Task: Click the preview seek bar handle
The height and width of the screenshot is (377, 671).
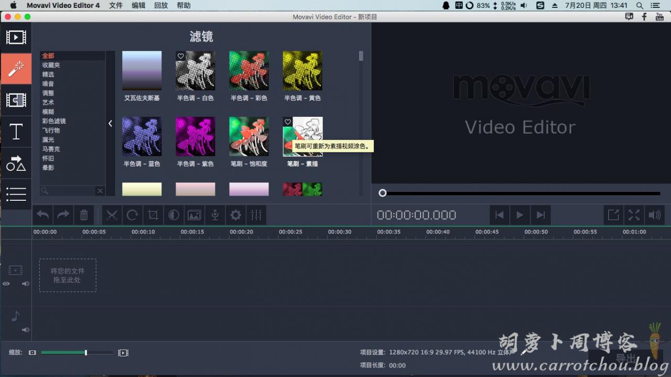Action: point(383,193)
